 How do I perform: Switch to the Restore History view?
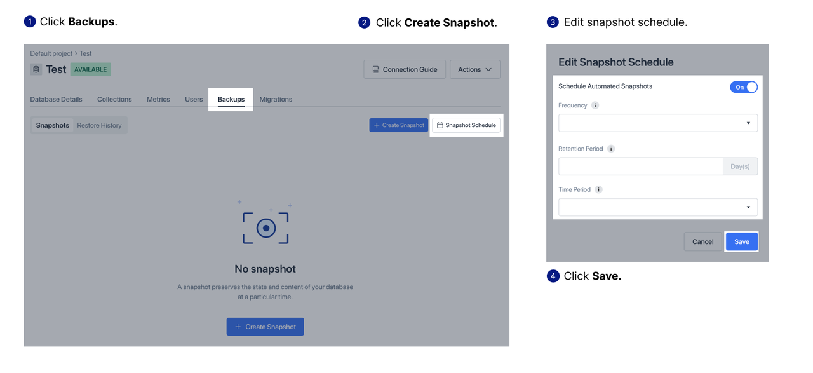[99, 125]
